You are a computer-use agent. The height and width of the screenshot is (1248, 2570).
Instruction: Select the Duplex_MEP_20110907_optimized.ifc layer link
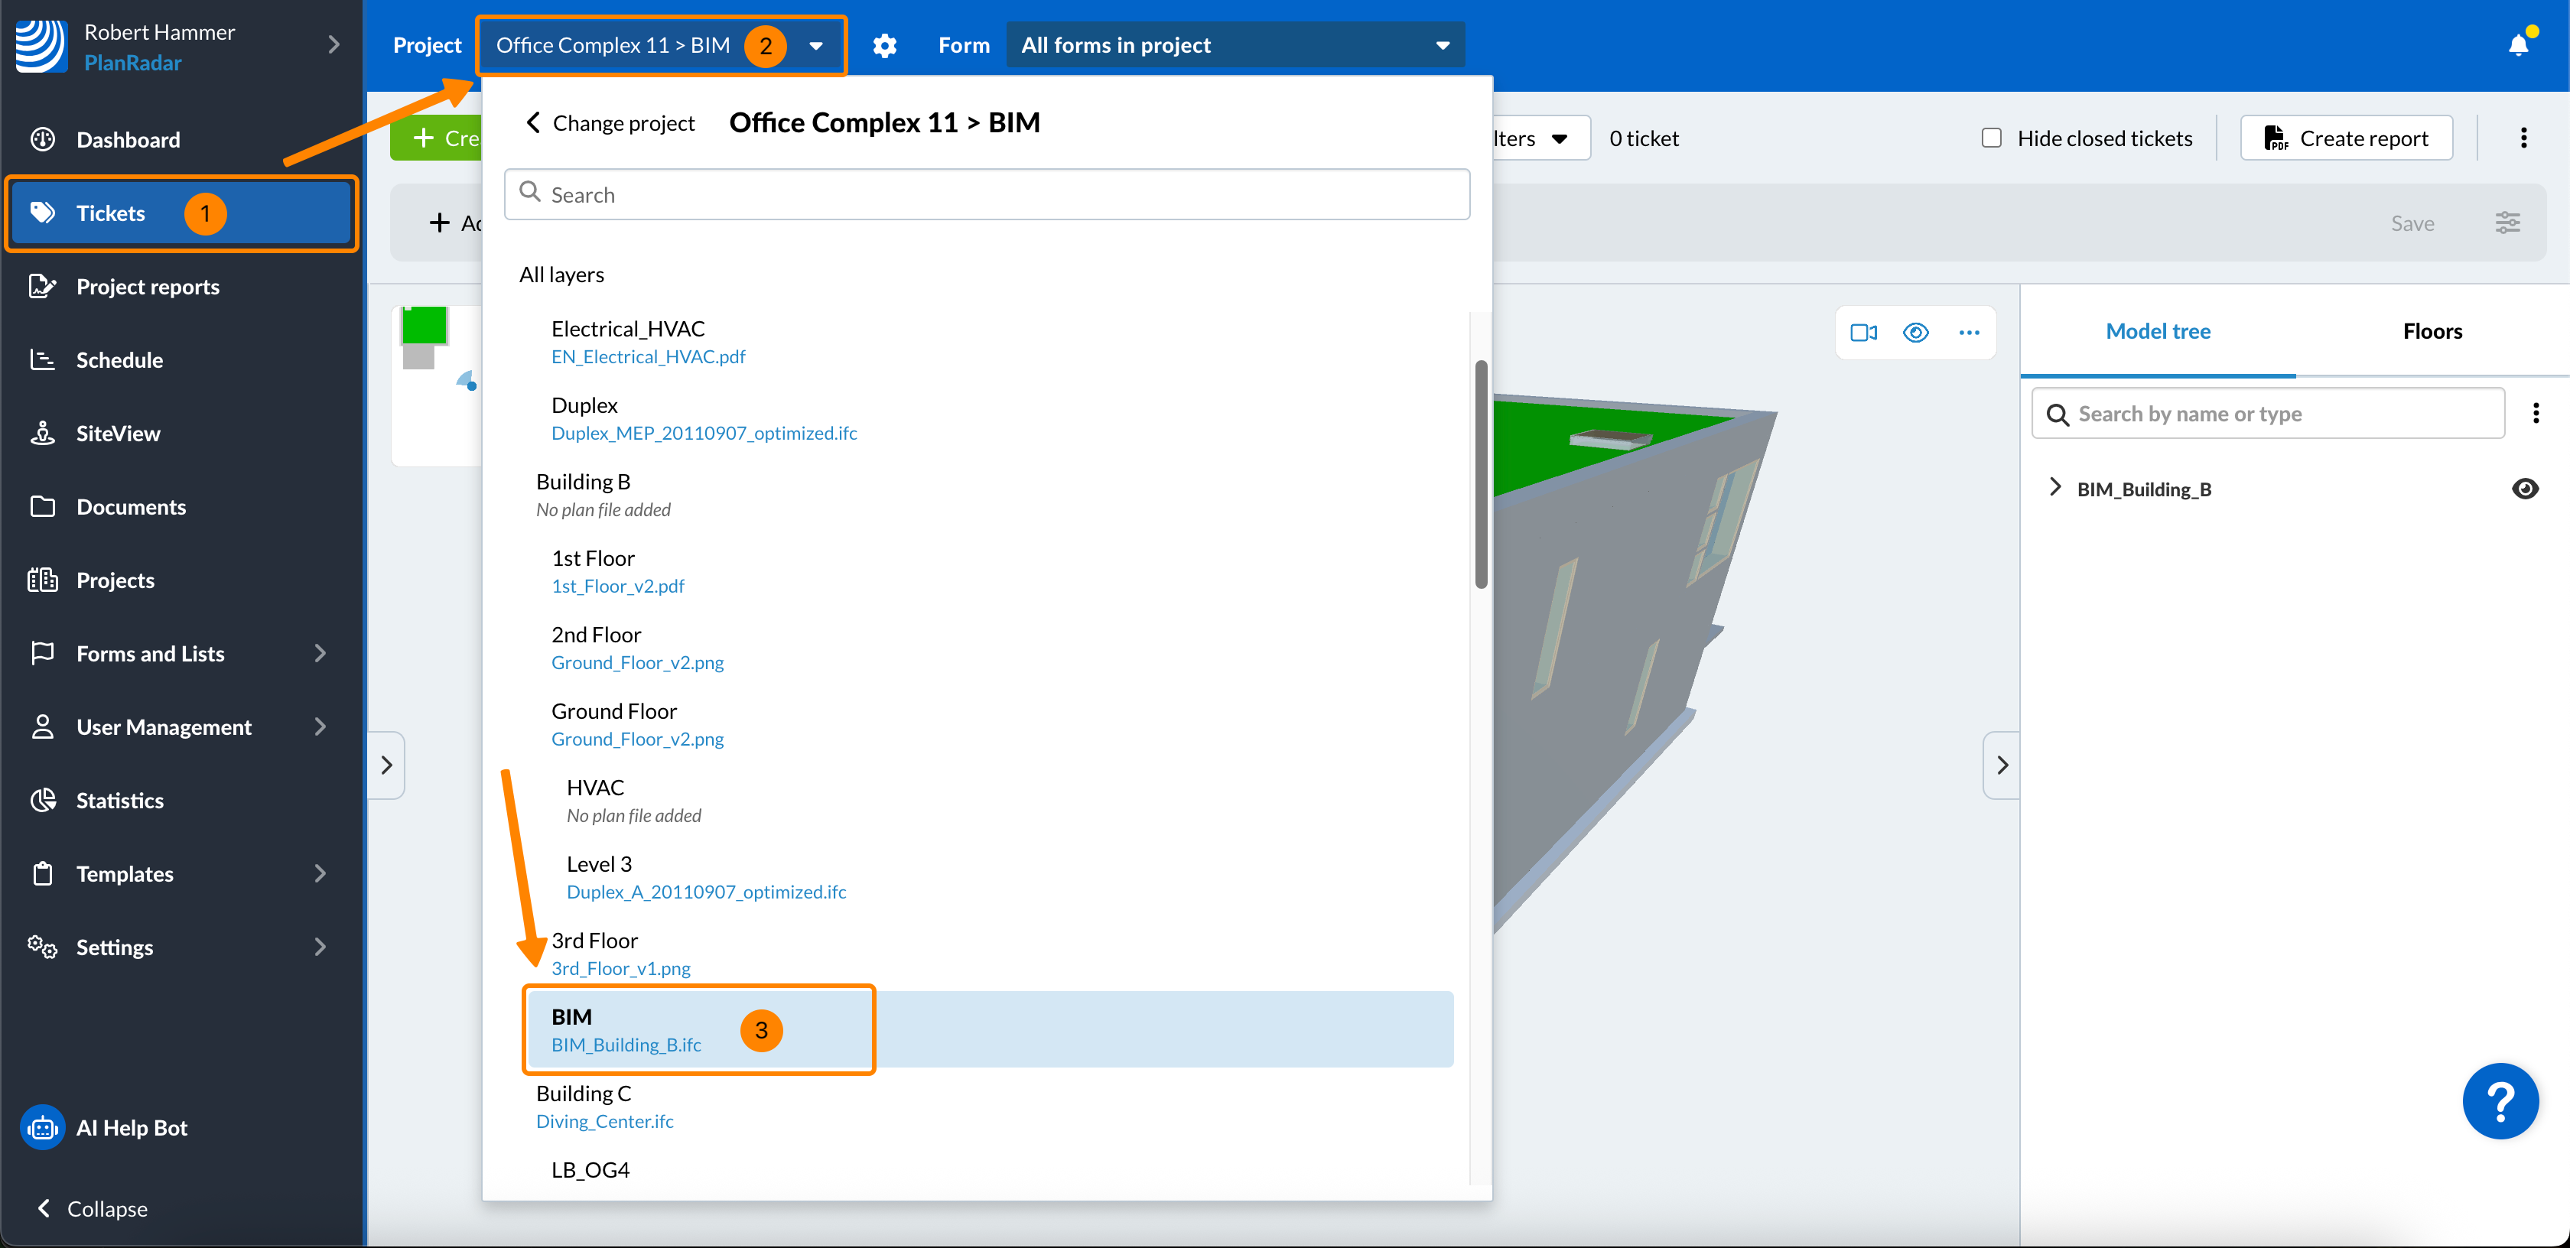click(704, 433)
